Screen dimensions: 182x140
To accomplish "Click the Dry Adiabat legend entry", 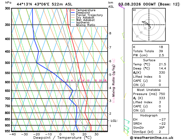I will (85, 18).
